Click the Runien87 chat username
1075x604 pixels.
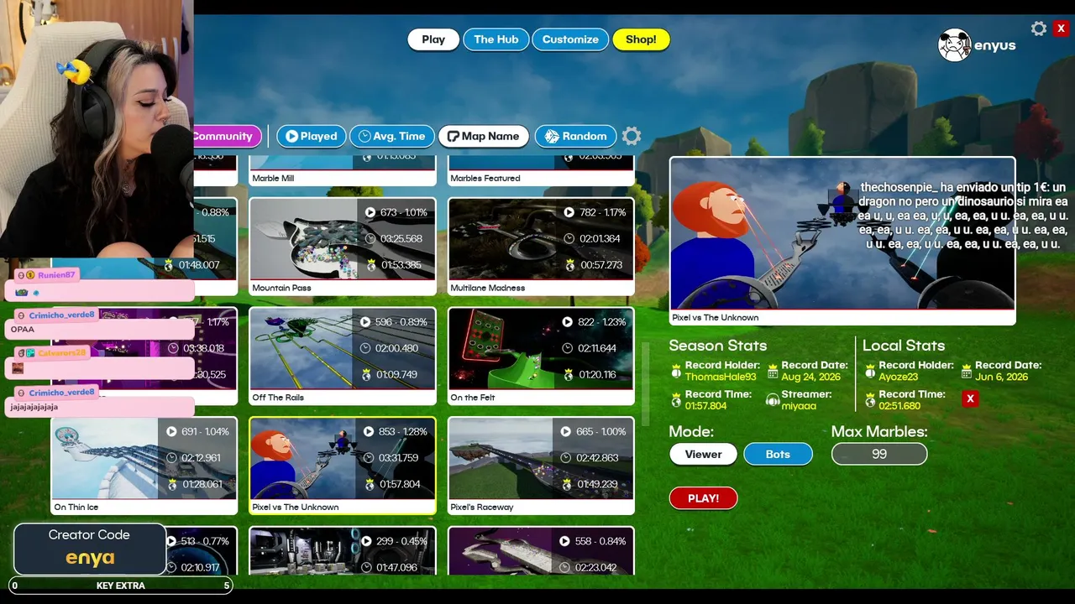coord(56,275)
